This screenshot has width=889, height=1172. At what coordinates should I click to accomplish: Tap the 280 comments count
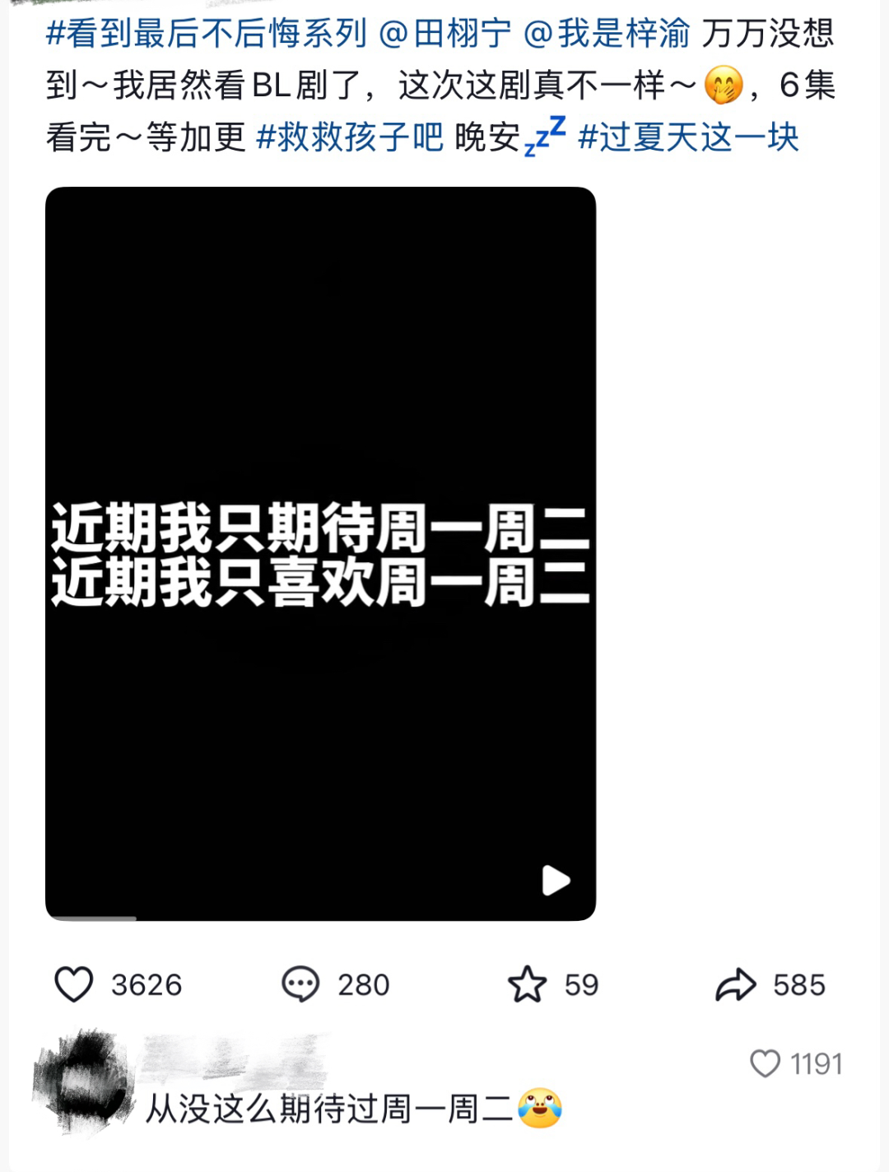point(363,984)
